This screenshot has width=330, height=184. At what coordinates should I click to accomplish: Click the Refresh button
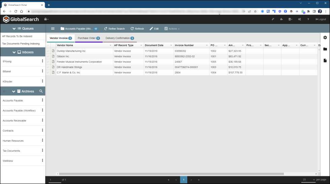pyautogui.click(x=137, y=29)
